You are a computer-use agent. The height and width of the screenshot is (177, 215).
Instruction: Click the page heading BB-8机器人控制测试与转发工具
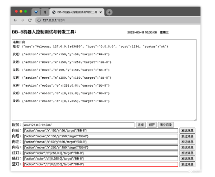[44, 32]
